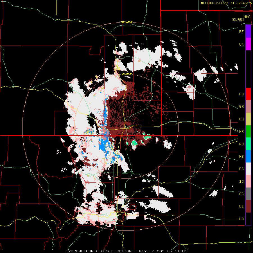Click the HA legend label

pos(241,94)
